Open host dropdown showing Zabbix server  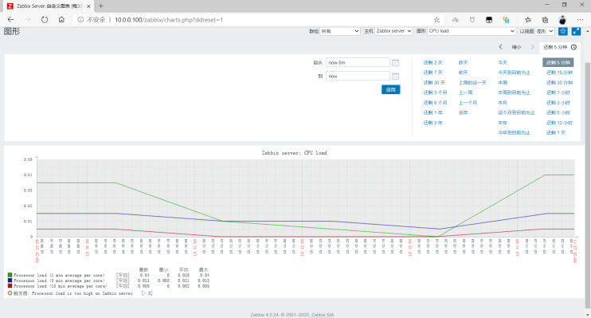(393, 31)
